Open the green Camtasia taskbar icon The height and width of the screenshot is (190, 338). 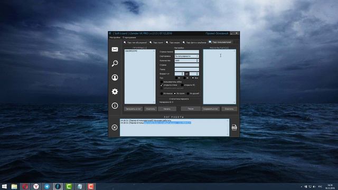click(x=69, y=186)
